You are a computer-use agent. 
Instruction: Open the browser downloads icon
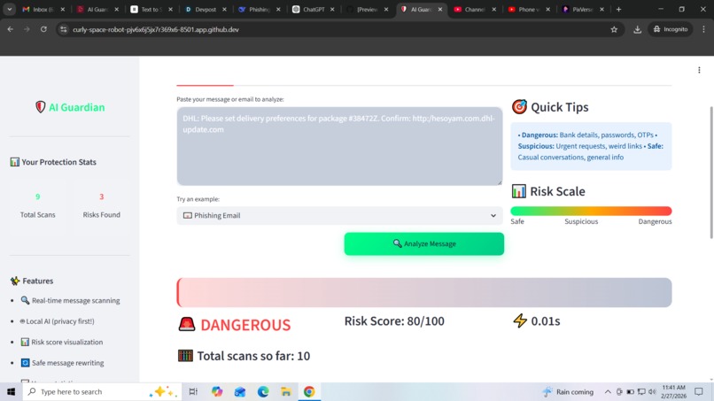(637, 29)
